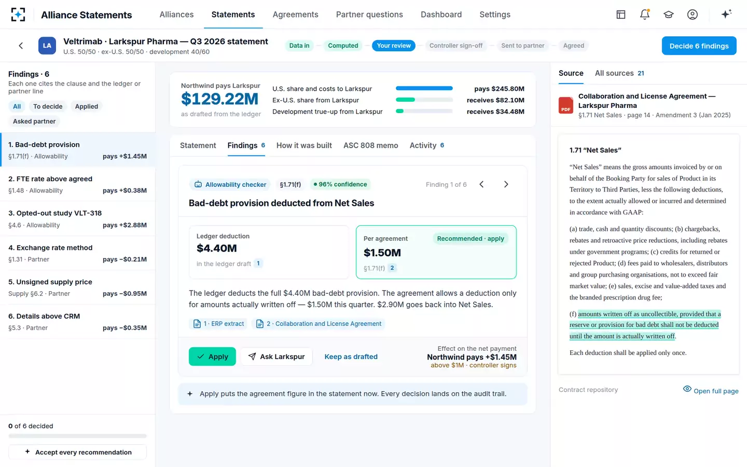The image size is (747, 467).
Task: Open the layout panel icon in the header
Action: pyautogui.click(x=621, y=15)
